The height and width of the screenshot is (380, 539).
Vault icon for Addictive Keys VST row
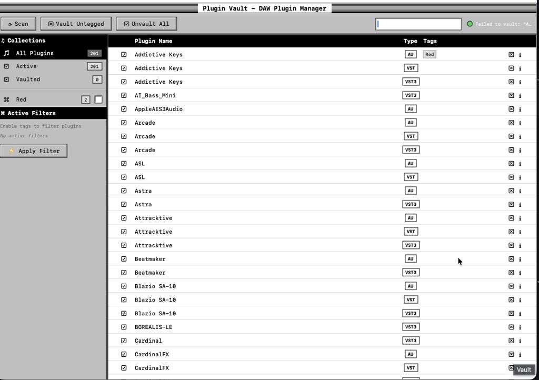coord(511,68)
